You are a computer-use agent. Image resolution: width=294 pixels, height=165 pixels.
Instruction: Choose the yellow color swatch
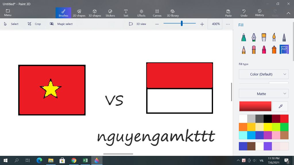(268, 127)
